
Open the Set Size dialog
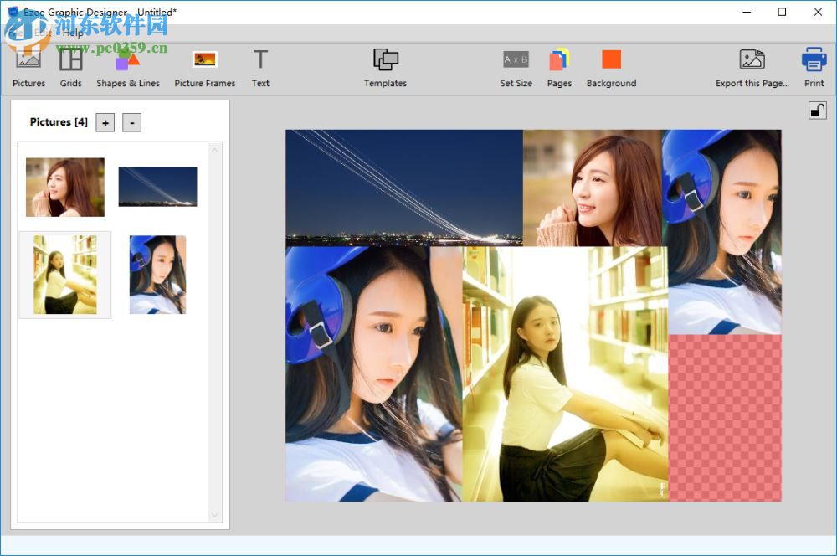[x=516, y=65]
